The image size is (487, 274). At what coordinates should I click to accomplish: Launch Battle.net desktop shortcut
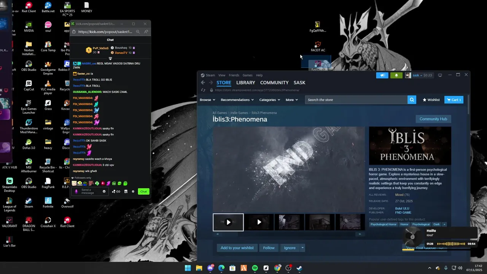pos(48,7)
